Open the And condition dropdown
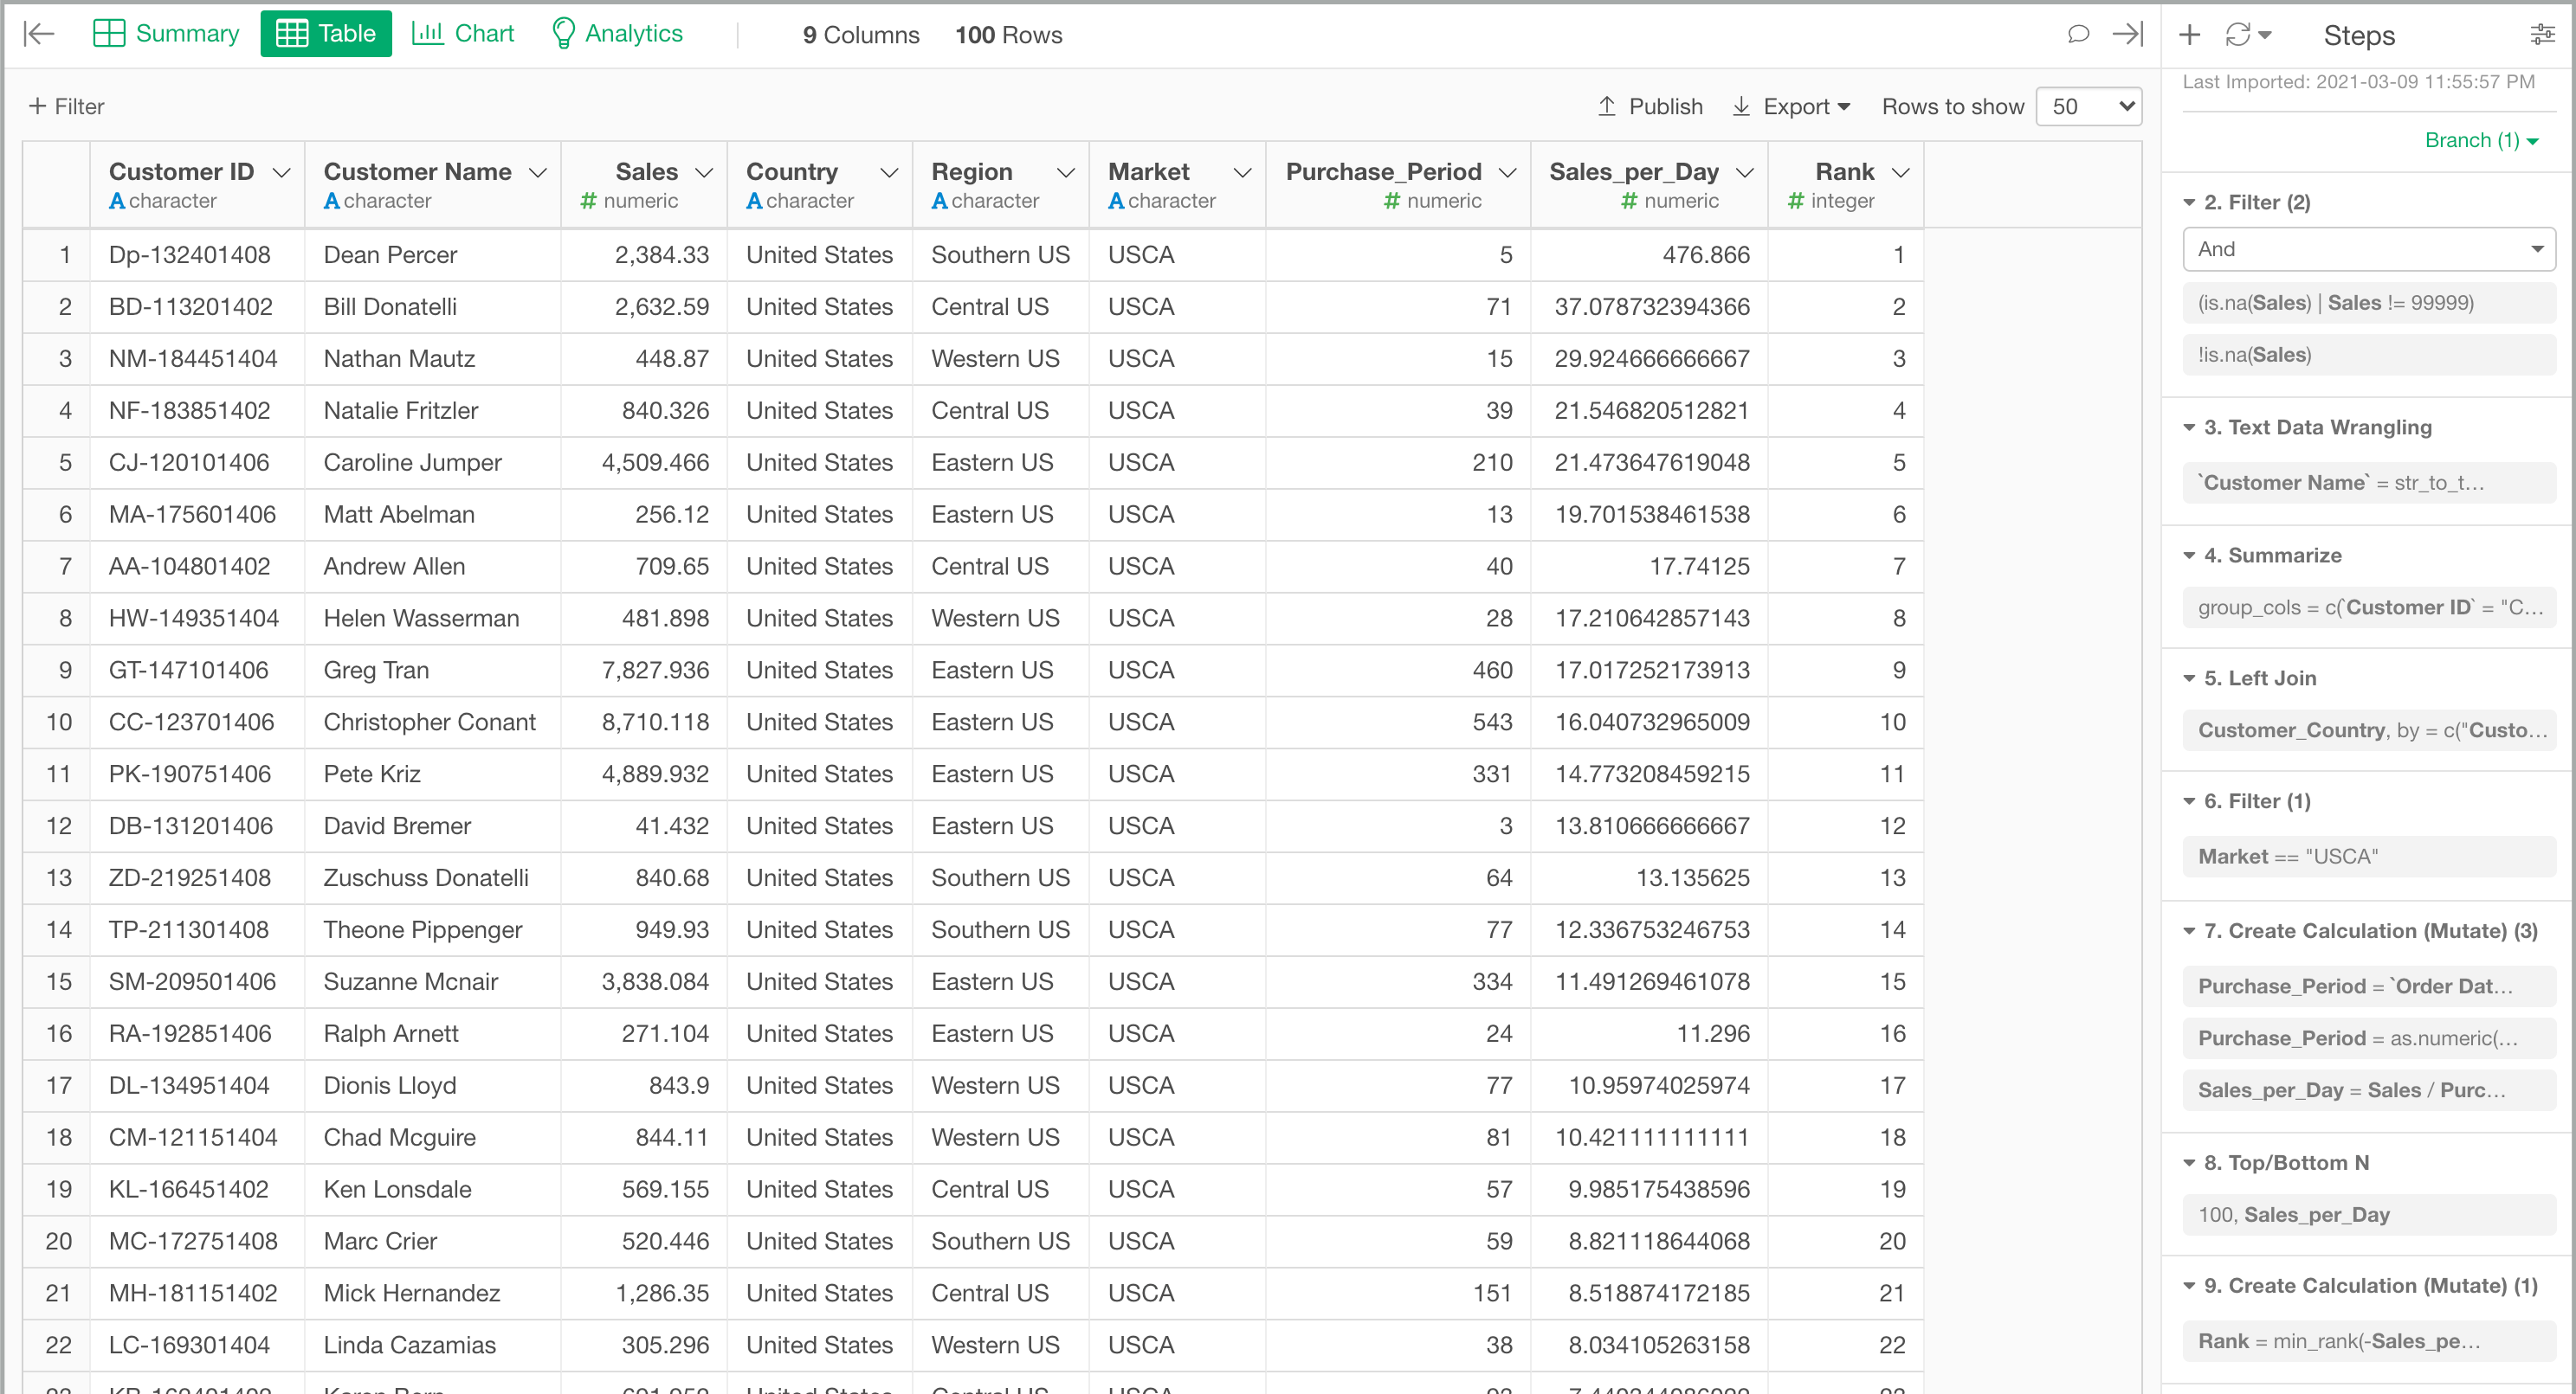This screenshot has height=1394, width=2576. click(x=2367, y=249)
